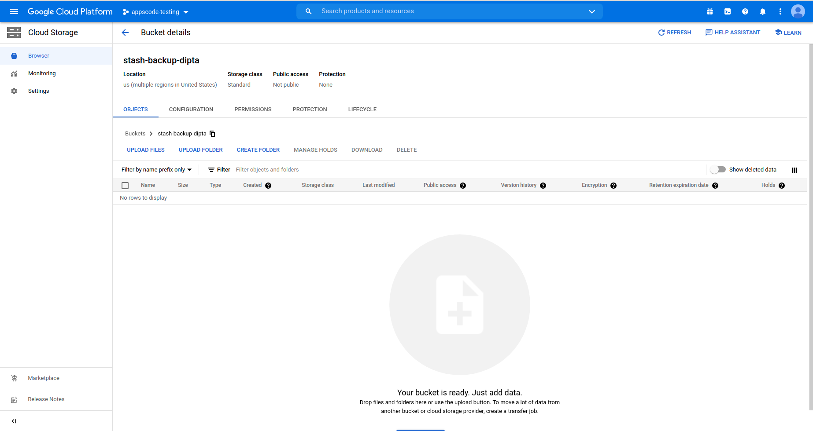This screenshot has height=431, width=813.
Task: Open Filter by name prefix only dropdown
Action: point(156,170)
